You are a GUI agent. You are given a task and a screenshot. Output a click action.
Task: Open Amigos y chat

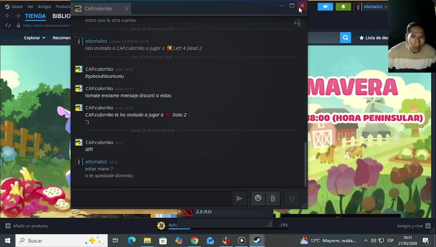click(x=414, y=226)
